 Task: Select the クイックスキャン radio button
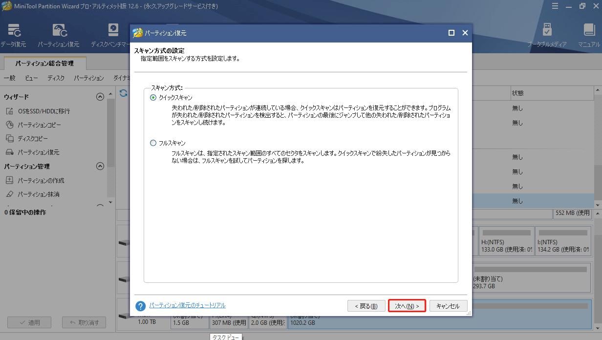[153, 98]
